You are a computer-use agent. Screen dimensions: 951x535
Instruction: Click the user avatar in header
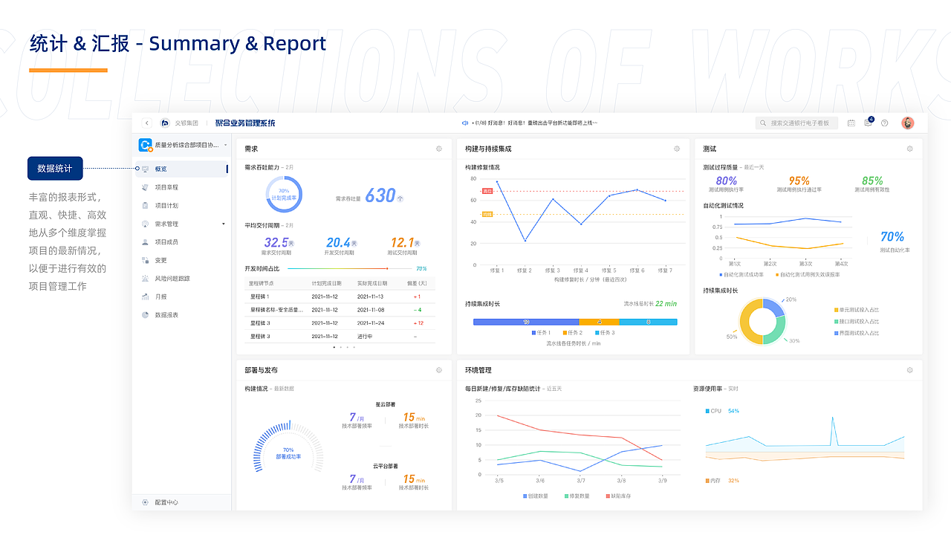pyautogui.click(x=908, y=123)
